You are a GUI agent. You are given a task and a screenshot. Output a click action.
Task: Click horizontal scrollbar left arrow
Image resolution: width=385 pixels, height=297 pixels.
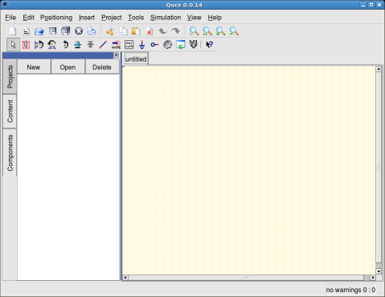point(125,278)
